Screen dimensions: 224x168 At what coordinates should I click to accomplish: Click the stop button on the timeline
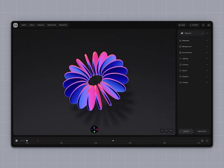click(x=16, y=140)
